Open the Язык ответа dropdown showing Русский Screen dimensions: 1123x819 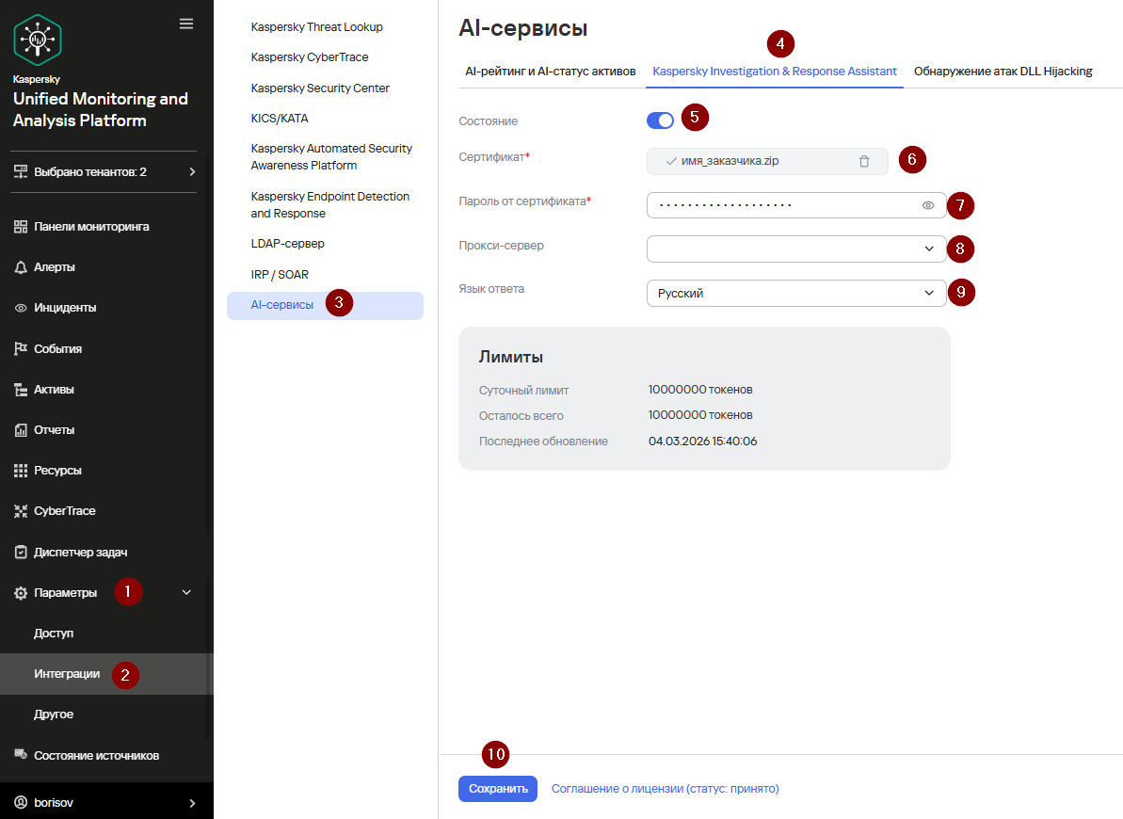796,293
